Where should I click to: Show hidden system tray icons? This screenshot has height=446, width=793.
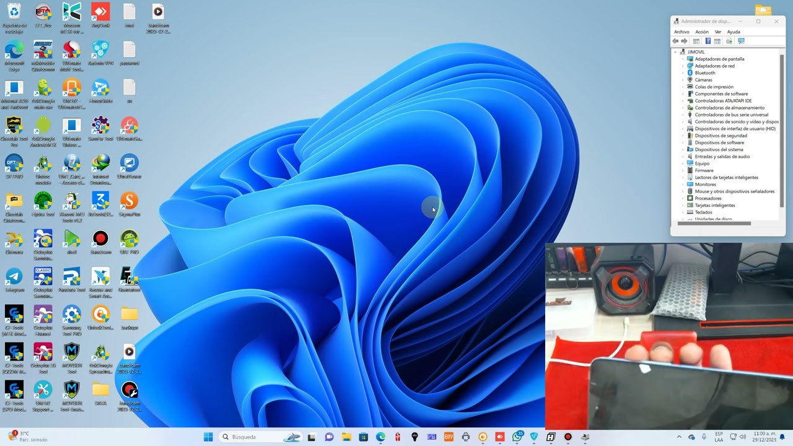pos(679,437)
